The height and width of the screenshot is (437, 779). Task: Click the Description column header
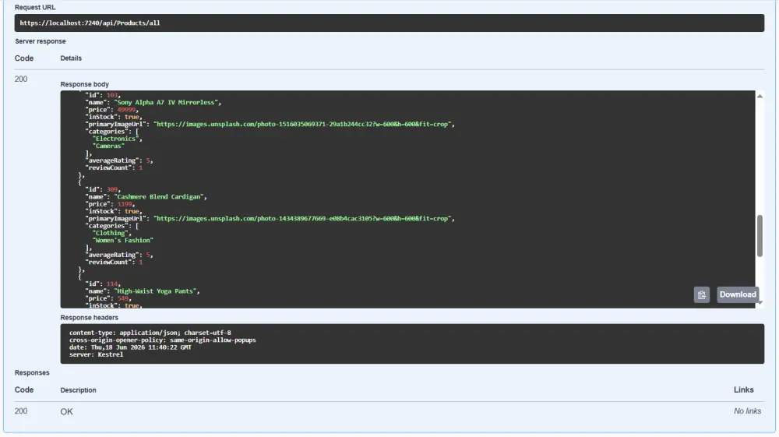coord(78,390)
